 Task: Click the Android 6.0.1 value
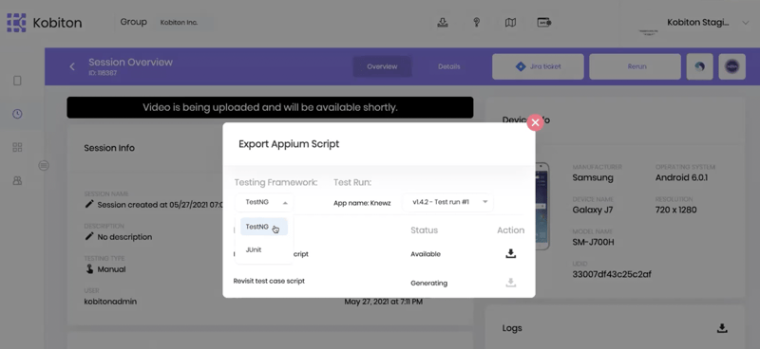[681, 177]
